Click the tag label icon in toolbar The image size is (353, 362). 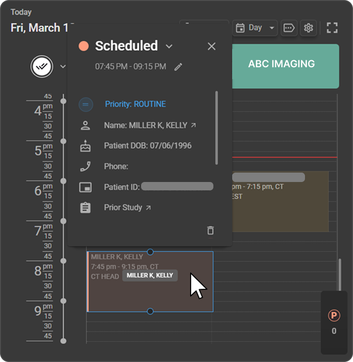click(x=289, y=28)
